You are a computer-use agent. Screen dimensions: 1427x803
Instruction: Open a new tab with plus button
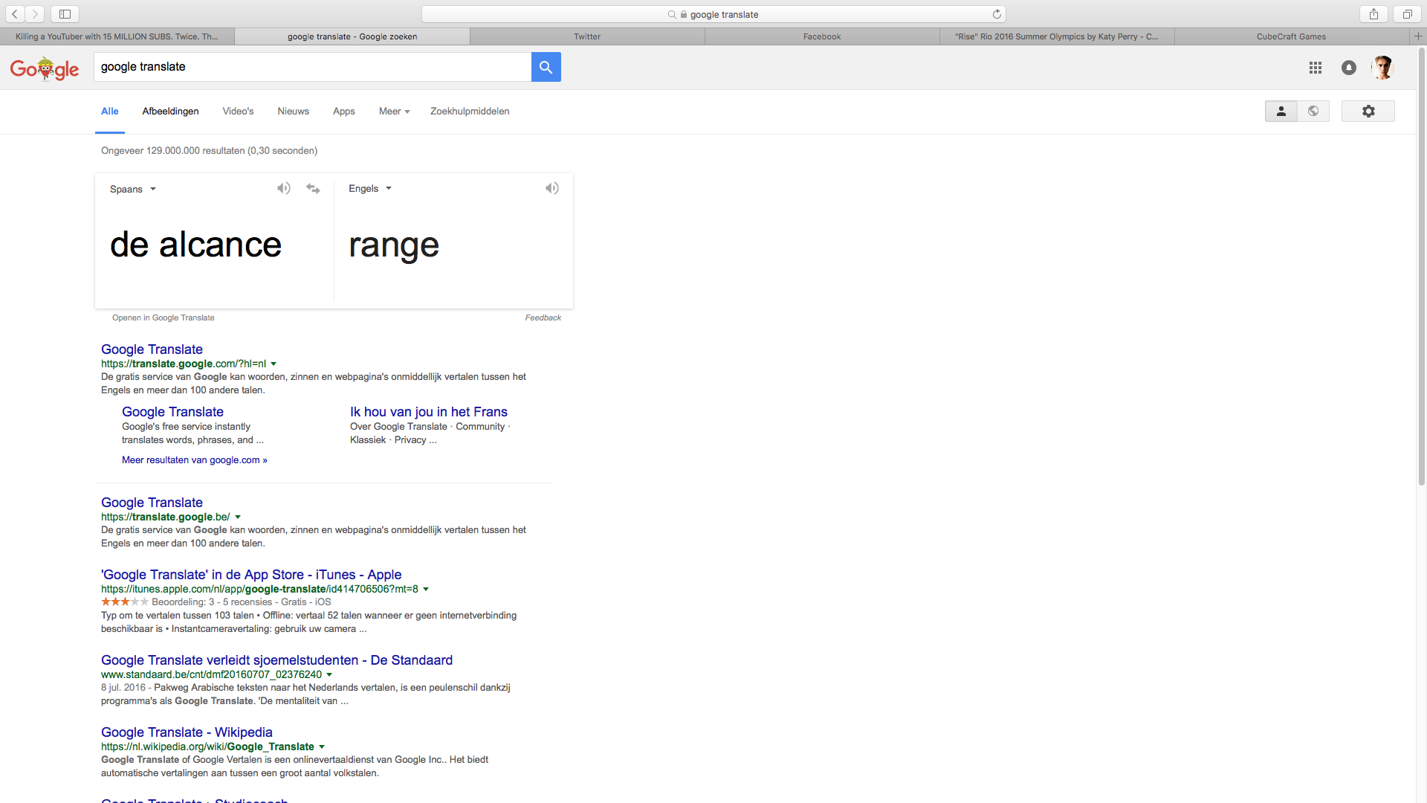1418,36
